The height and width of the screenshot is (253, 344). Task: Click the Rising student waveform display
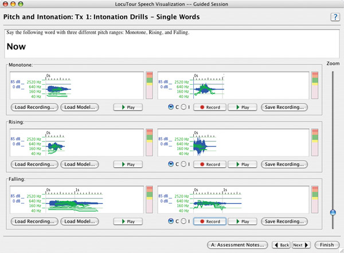[233, 143]
